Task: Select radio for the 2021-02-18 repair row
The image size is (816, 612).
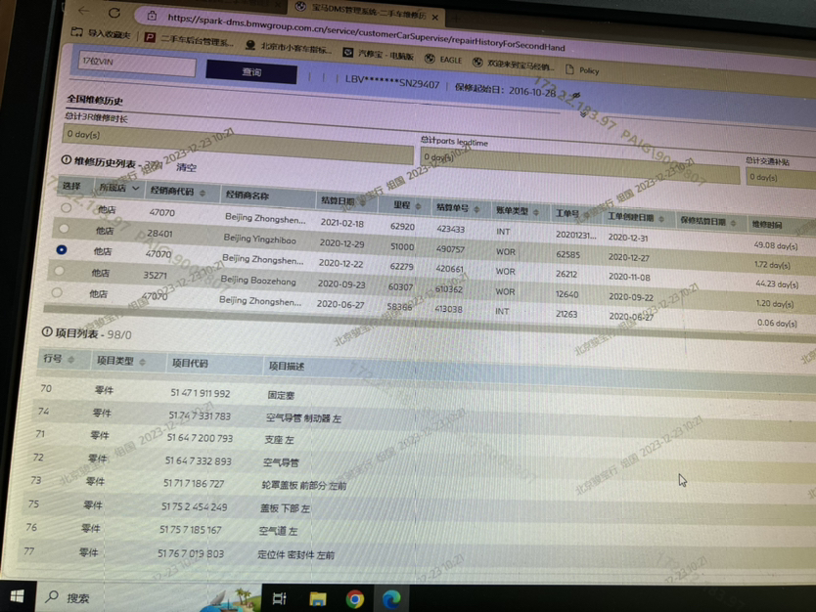Action: pyautogui.click(x=67, y=208)
